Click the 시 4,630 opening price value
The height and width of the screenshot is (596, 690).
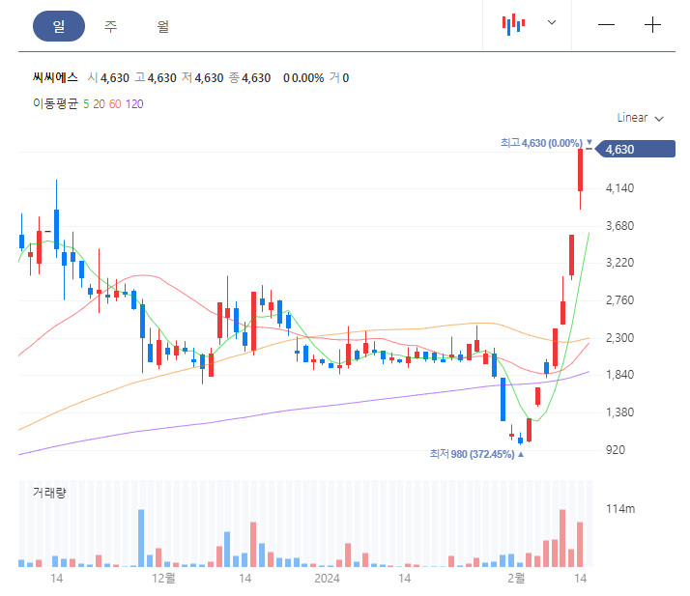point(108,78)
